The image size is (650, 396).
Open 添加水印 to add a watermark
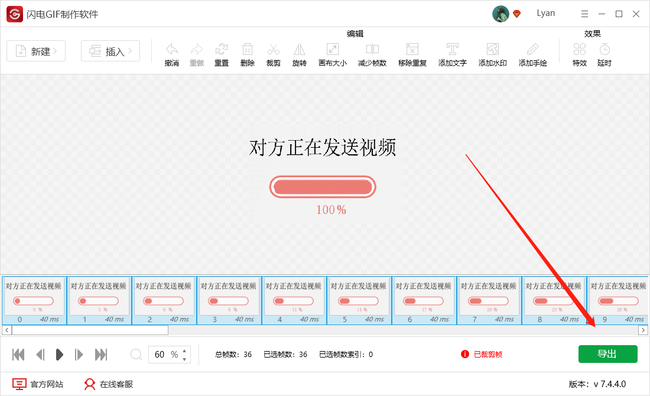pyautogui.click(x=492, y=53)
